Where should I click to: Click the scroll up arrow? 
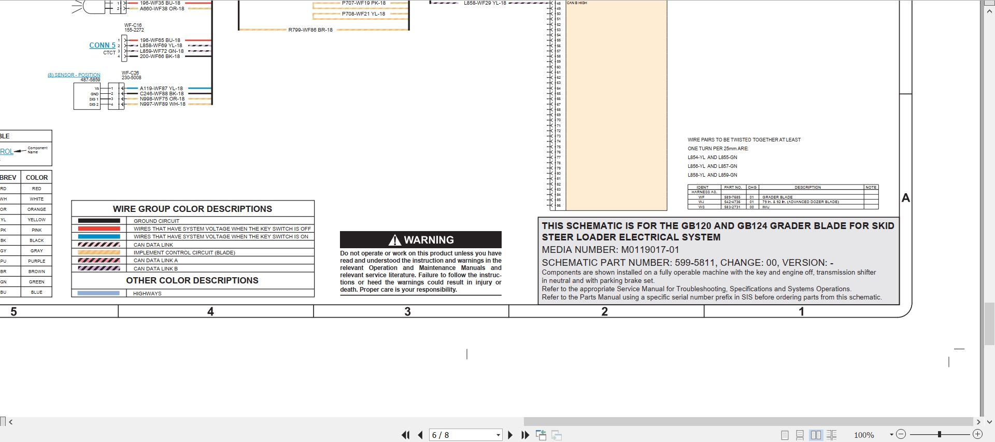(989, 11)
